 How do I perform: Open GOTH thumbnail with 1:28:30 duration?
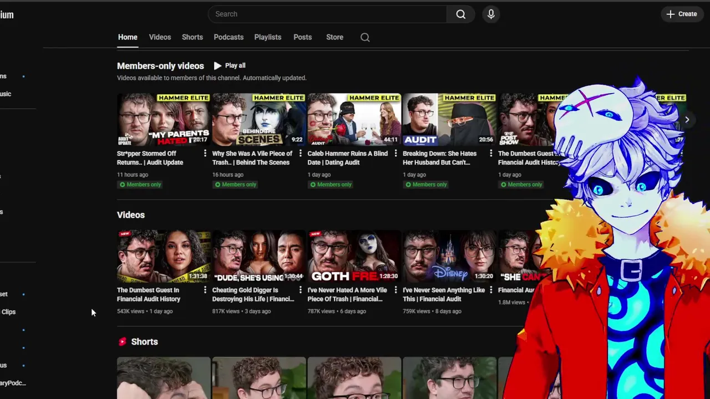354,256
